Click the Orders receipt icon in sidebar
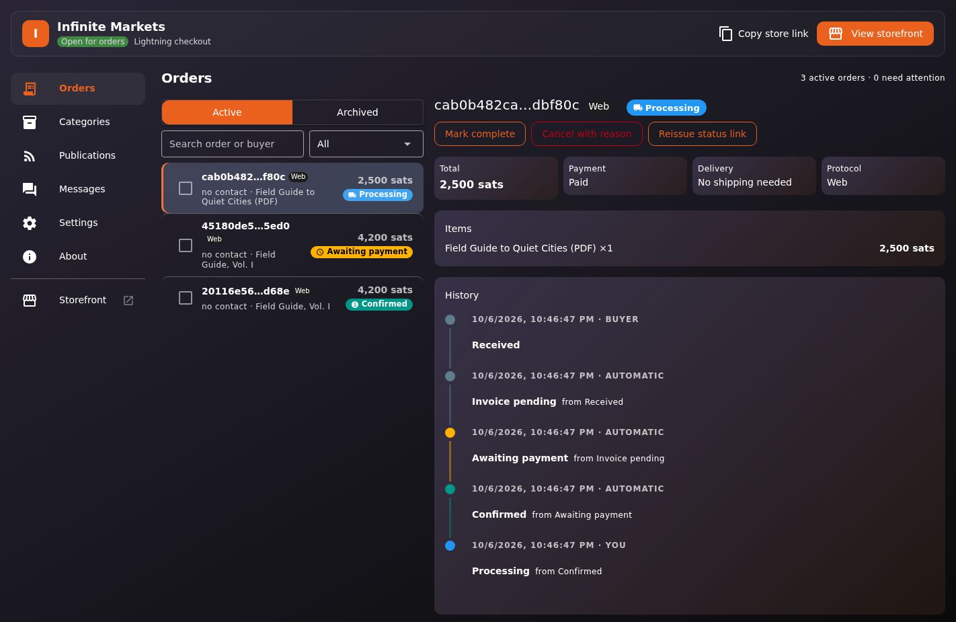This screenshot has width=956, height=622. click(x=30, y=88)
